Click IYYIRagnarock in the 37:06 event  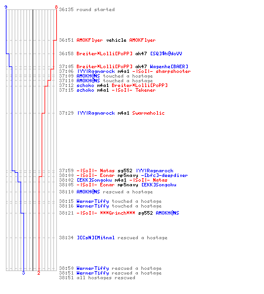[x=96, y=71]
